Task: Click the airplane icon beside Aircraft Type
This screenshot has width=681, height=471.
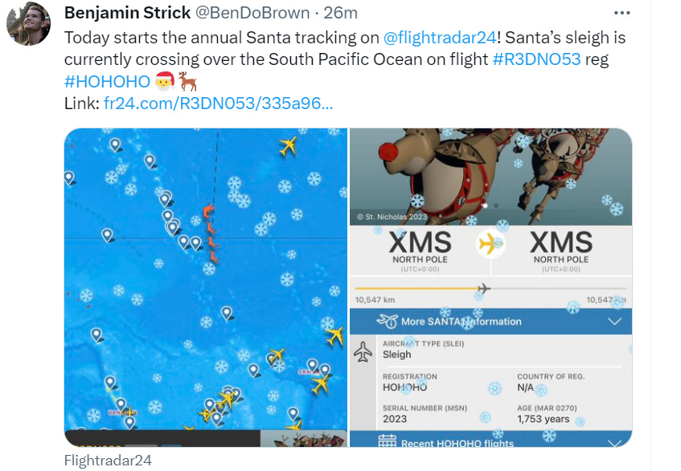Action: (x=363, y=351)
